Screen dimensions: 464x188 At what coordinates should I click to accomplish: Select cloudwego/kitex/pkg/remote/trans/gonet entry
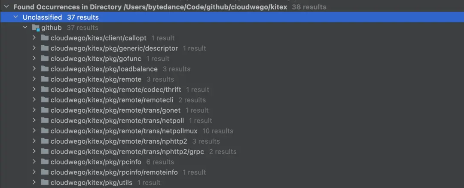pyautogui.click(x=115, y=110)
